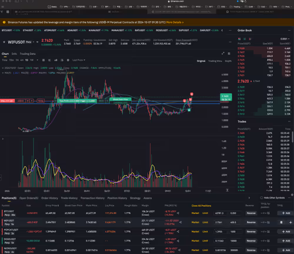Screen dimensions: 294x254
Task: Open the ticker strip options menu
Action: tap(230, 31)
